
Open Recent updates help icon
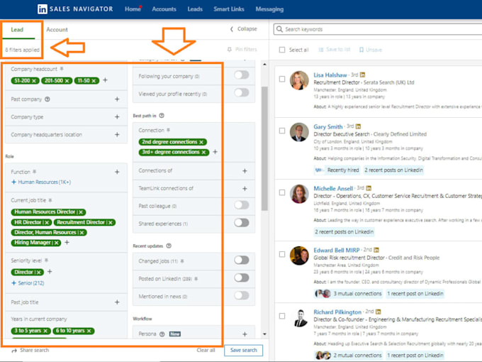point(169,246)
